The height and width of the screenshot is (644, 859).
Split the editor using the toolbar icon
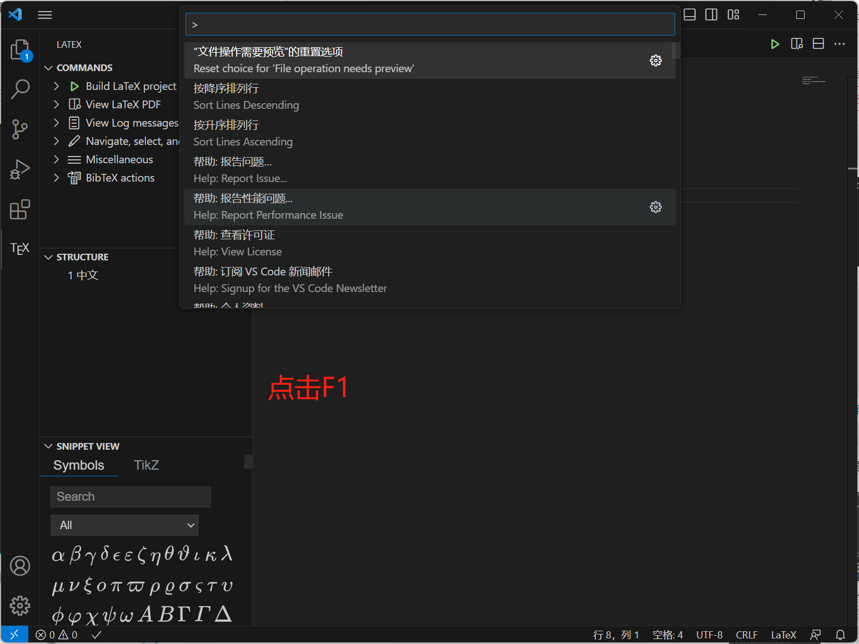click(x=818, y=44)
